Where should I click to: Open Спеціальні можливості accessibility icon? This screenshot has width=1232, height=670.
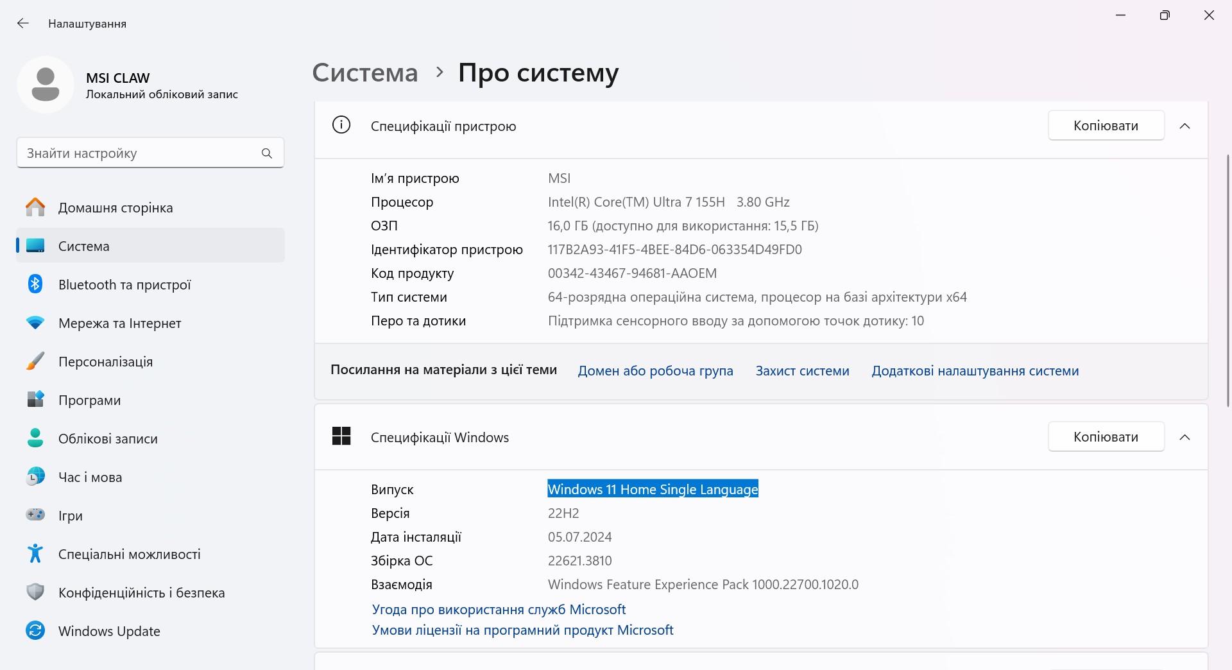35,553
